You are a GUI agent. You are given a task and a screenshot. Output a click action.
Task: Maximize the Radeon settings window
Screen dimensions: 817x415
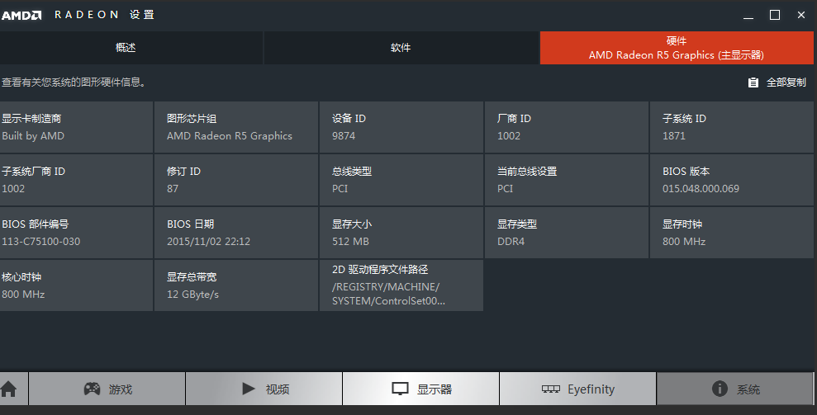[x=774, y=15]
